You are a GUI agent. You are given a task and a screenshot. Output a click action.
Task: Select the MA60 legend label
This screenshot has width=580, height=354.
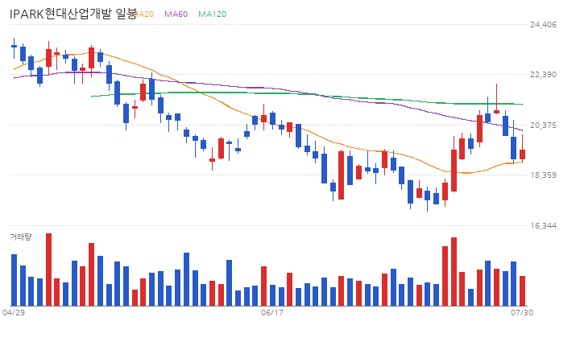[176, 14]
